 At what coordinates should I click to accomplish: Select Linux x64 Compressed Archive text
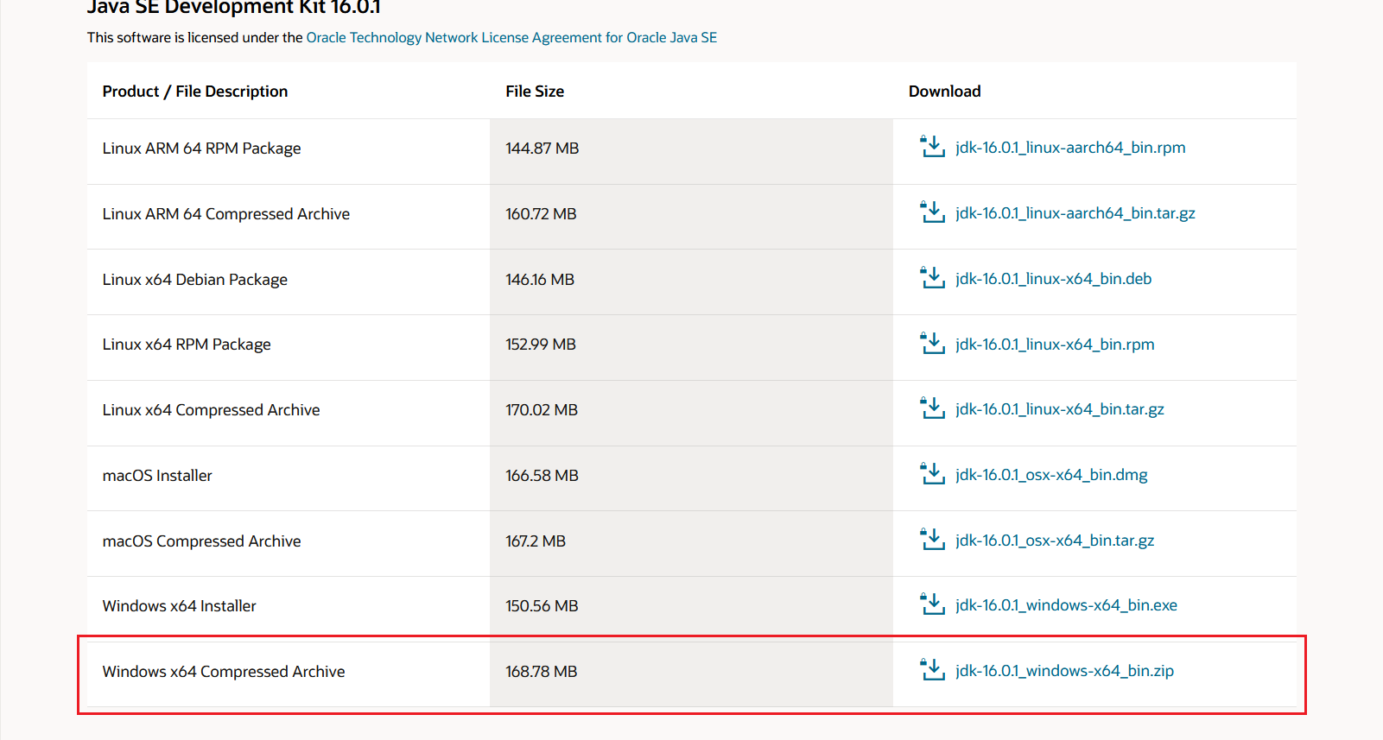[x=212, y=410]
